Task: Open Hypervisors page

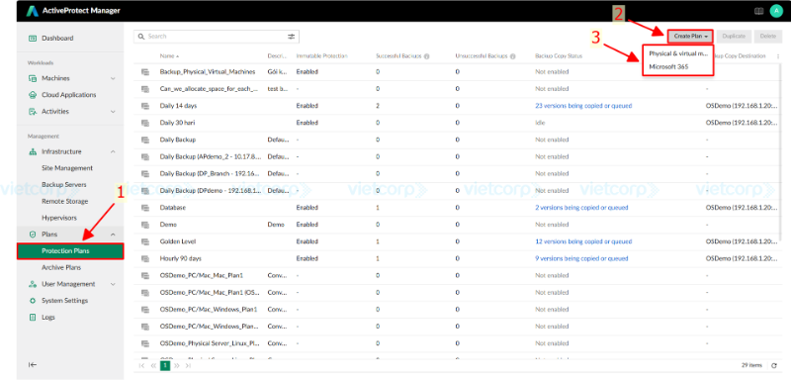Action: pyautogui.click(x=59, y=218)
